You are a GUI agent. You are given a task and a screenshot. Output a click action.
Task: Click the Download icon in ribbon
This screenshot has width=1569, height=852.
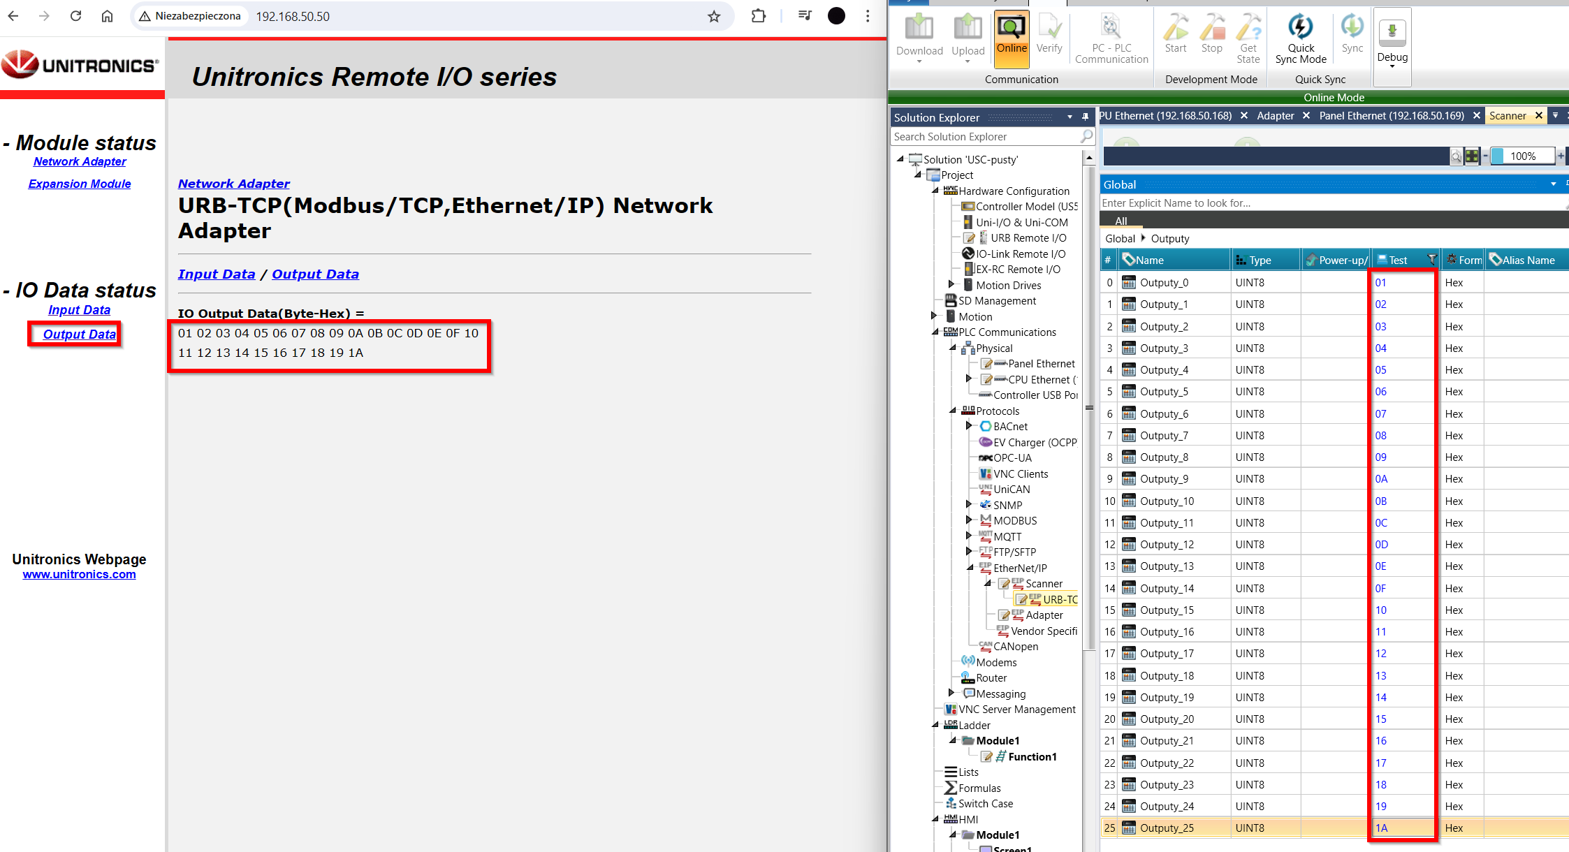(919, 38)
